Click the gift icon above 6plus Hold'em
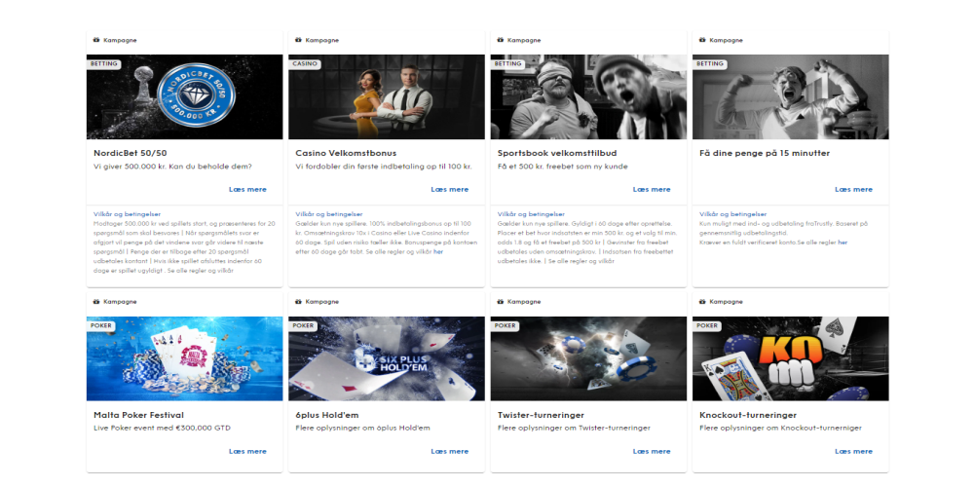The width and height of the screenshot is (974, 487). [x=298, y=301]
